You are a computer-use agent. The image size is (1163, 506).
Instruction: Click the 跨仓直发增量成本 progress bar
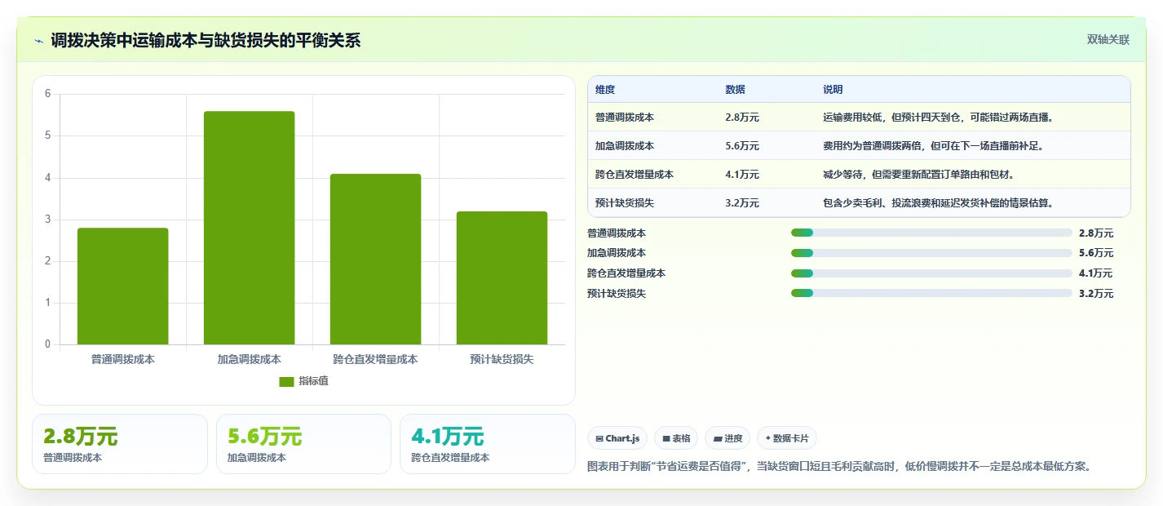(931, 273)
